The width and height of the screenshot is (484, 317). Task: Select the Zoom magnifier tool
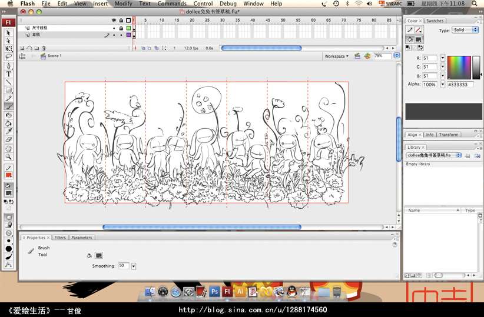9,156
